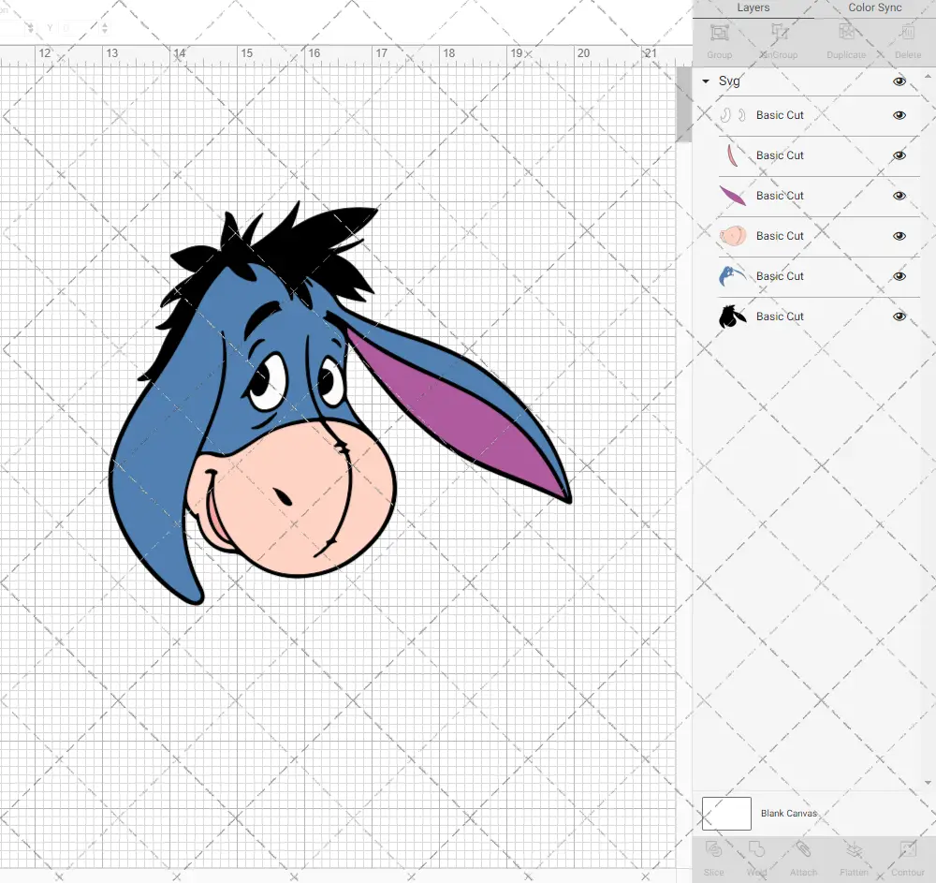Click the Blank Canvas label
The image size is (936, 883).
click(788, 813)
